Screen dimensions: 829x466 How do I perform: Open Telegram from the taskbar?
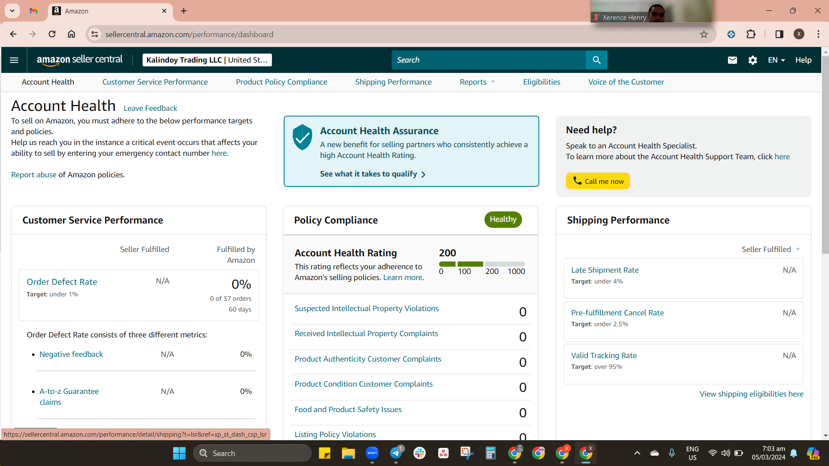point(396,453)
